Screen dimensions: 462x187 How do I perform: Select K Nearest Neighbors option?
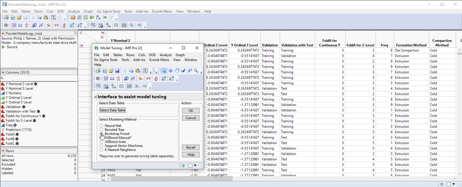101,150
